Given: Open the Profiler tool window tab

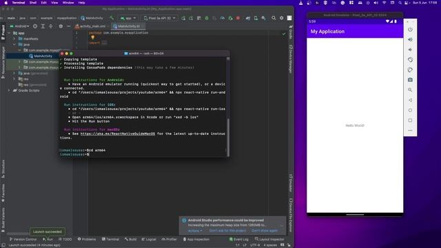Looking at the screenshot, I should [x=169, y=239].
